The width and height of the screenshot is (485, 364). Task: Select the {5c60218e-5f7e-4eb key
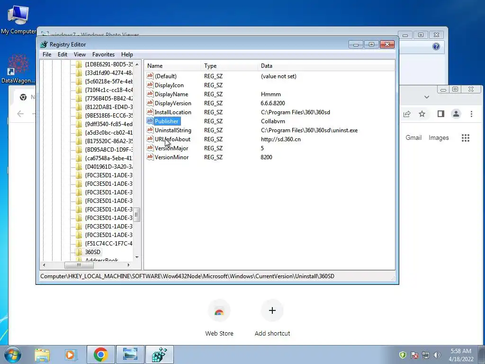[x=108, y=82]
